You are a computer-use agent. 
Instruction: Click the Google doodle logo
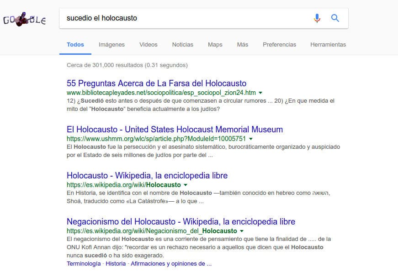click(x=24, y=20)
